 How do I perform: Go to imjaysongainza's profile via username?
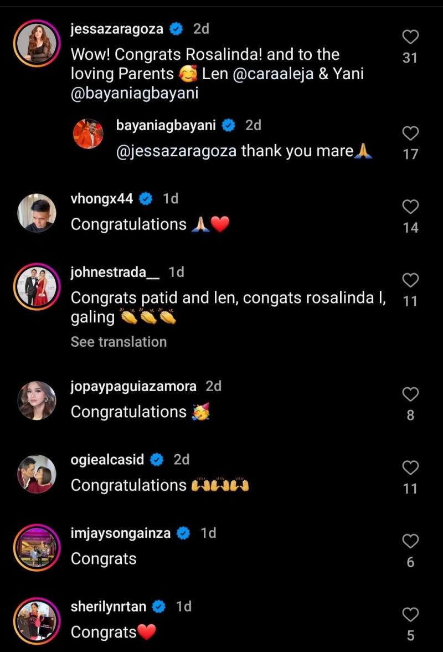[121, 533]
